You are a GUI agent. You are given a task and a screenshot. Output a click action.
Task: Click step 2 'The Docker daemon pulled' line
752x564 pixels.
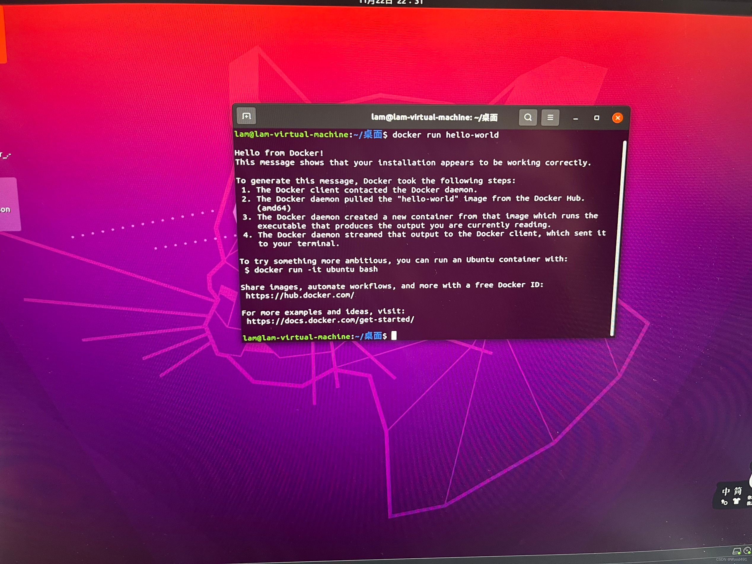point(413,199)
